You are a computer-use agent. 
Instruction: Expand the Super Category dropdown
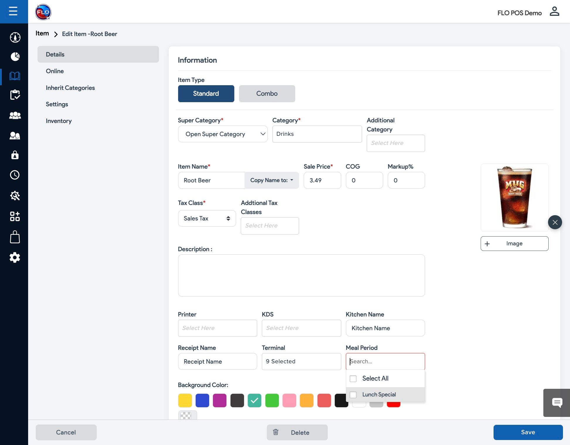(223, 134)
